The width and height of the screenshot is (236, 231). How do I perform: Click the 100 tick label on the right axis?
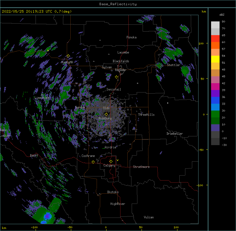click(x=201, y=43)
